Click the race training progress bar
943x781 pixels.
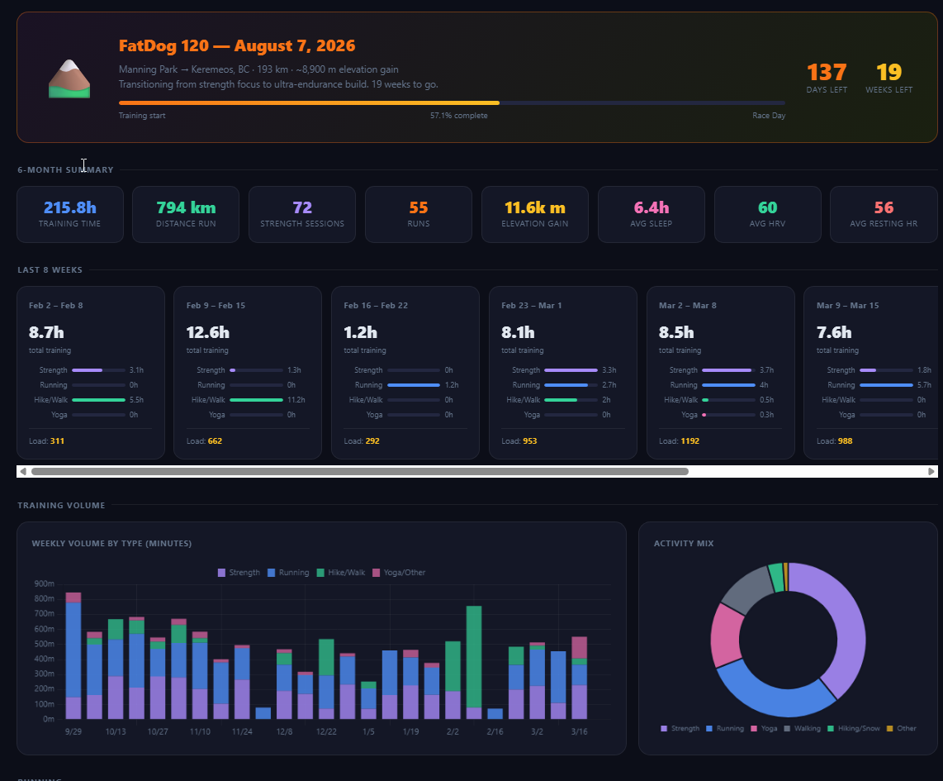pyautogui.click(x=452, y=102)
